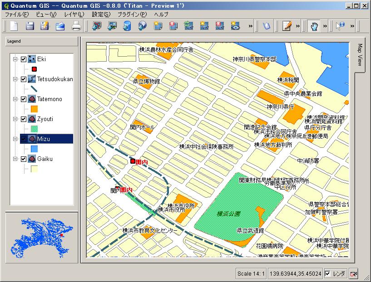Click the Save Project floppy icon
371x282 pixels.
pos(30,26)
